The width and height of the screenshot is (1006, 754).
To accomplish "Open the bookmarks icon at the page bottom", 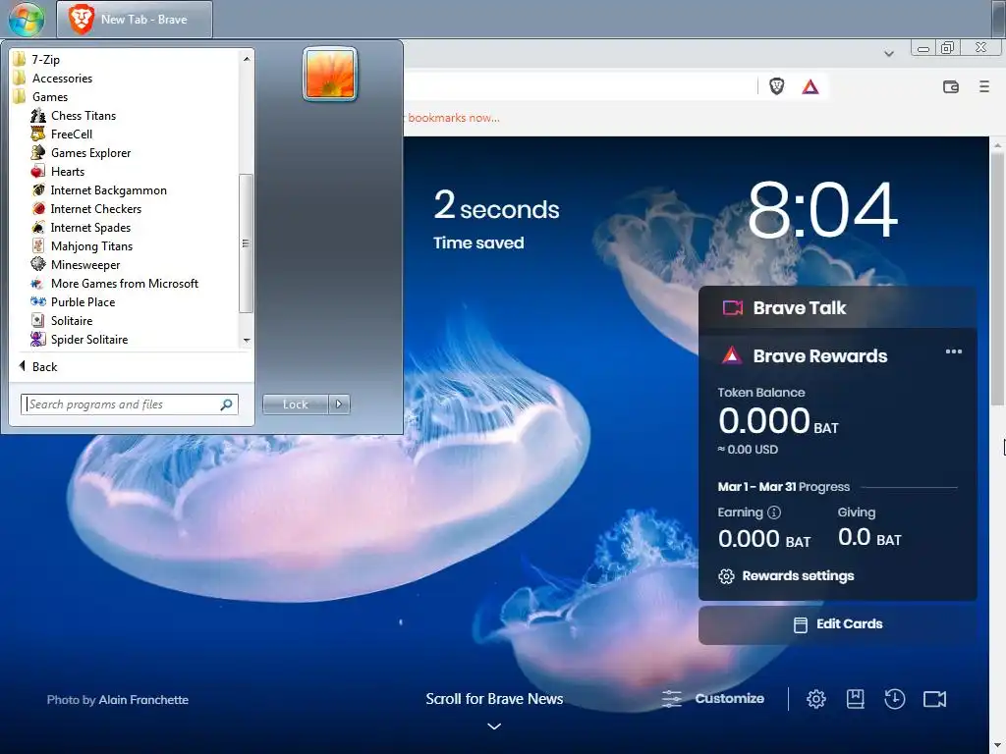I will [856, 699].
